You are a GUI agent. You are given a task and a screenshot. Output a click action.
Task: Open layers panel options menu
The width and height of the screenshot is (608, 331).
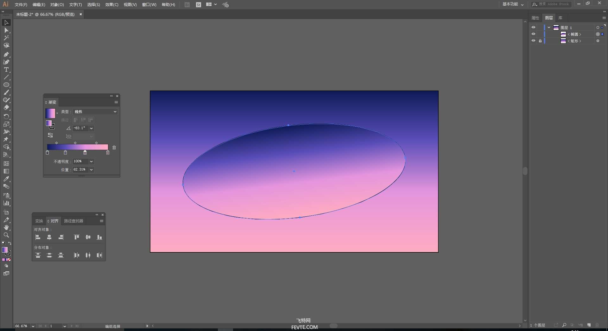point(604,18)
